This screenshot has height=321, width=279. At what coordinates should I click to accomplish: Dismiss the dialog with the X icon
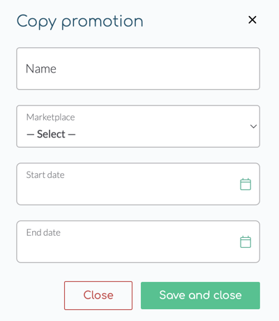point(252,20)
